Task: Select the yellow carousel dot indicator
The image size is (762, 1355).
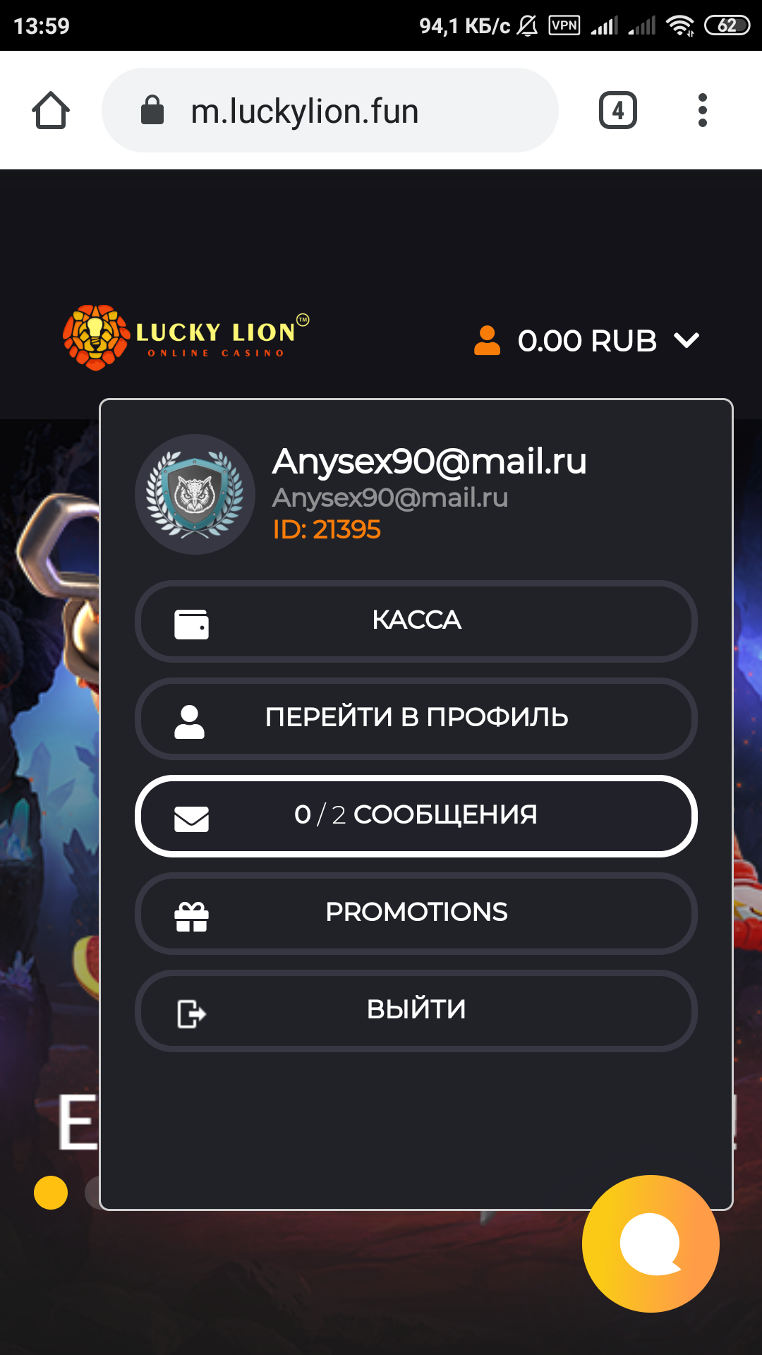Action: point(51,1193)
